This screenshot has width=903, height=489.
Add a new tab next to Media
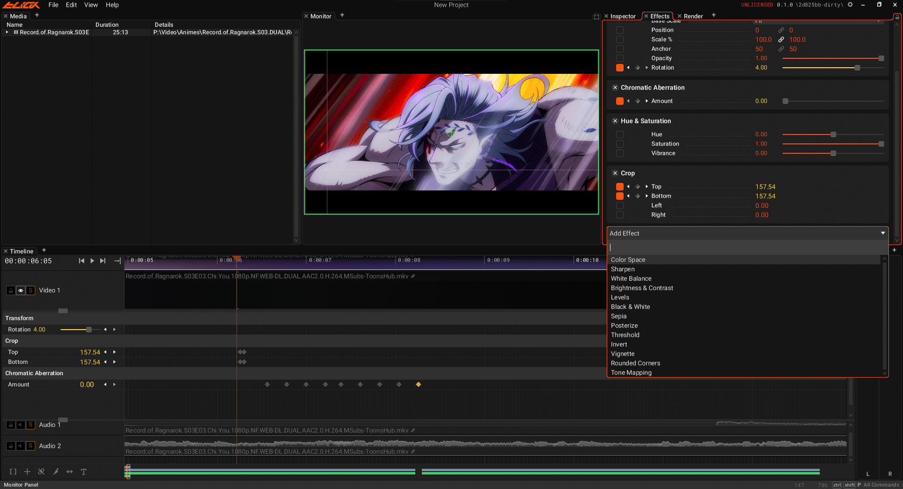[37, 15]
